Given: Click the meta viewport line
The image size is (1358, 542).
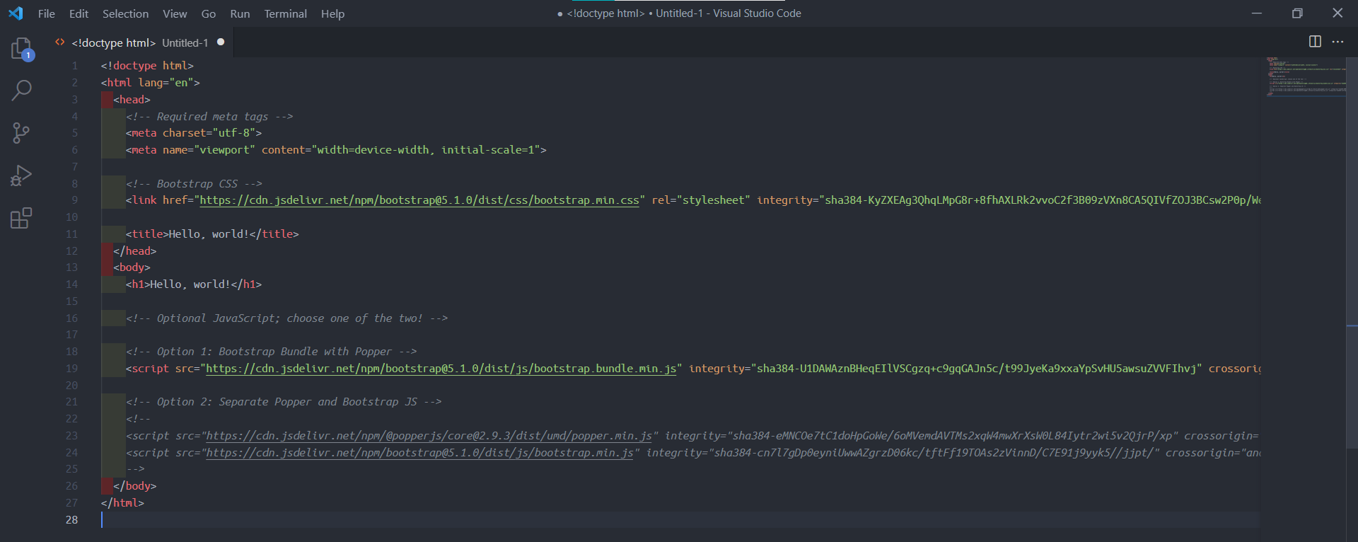Looking at the screenshot, I should 336,150.
